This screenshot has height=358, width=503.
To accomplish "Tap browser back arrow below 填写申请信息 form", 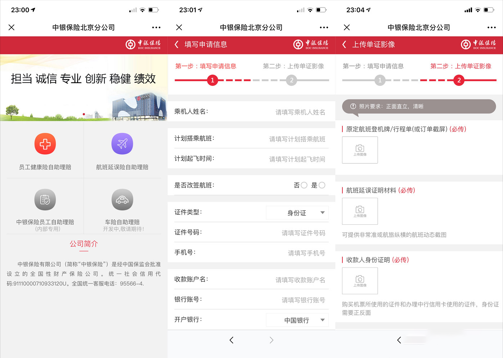I will point(232,340).
